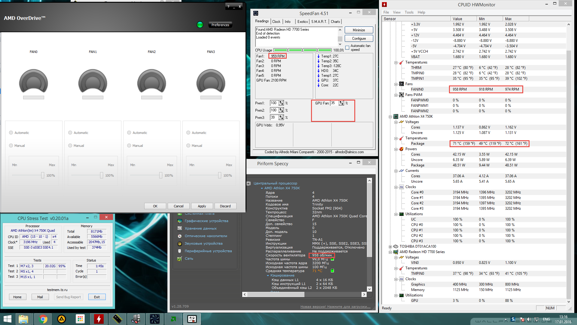The image size is (577, 325).
Task: Click the Fans icon in HWMonitor tree
Action: pyautogui.click(x=401, y=84)
